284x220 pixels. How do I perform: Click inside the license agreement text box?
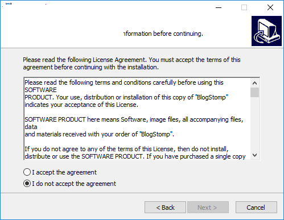coord(137,119)
